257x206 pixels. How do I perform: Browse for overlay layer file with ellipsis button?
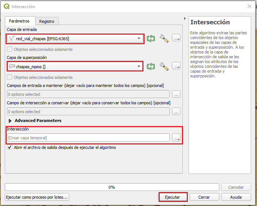point(176,66)
